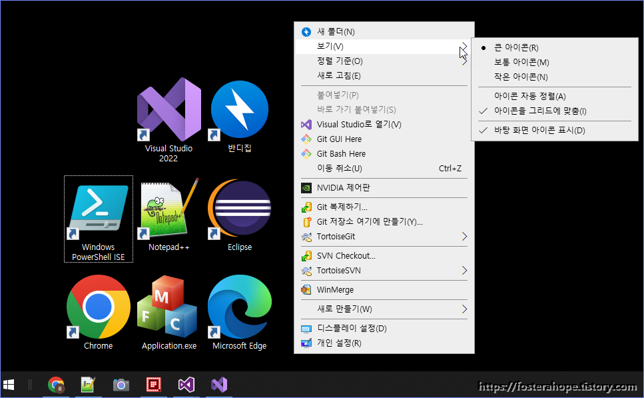Uncheck 바탕 화면 아이콘 표시(D)
The height and width of the screenshot is (398, 644).
pos(555,131)
